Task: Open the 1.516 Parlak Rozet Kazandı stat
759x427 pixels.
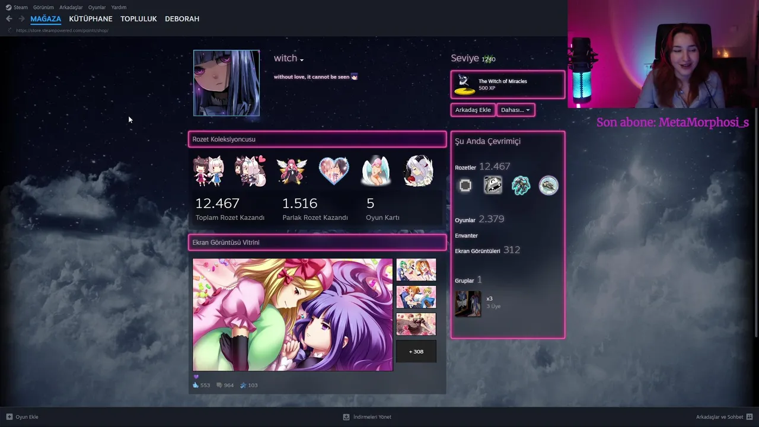Action: point(315,209)
